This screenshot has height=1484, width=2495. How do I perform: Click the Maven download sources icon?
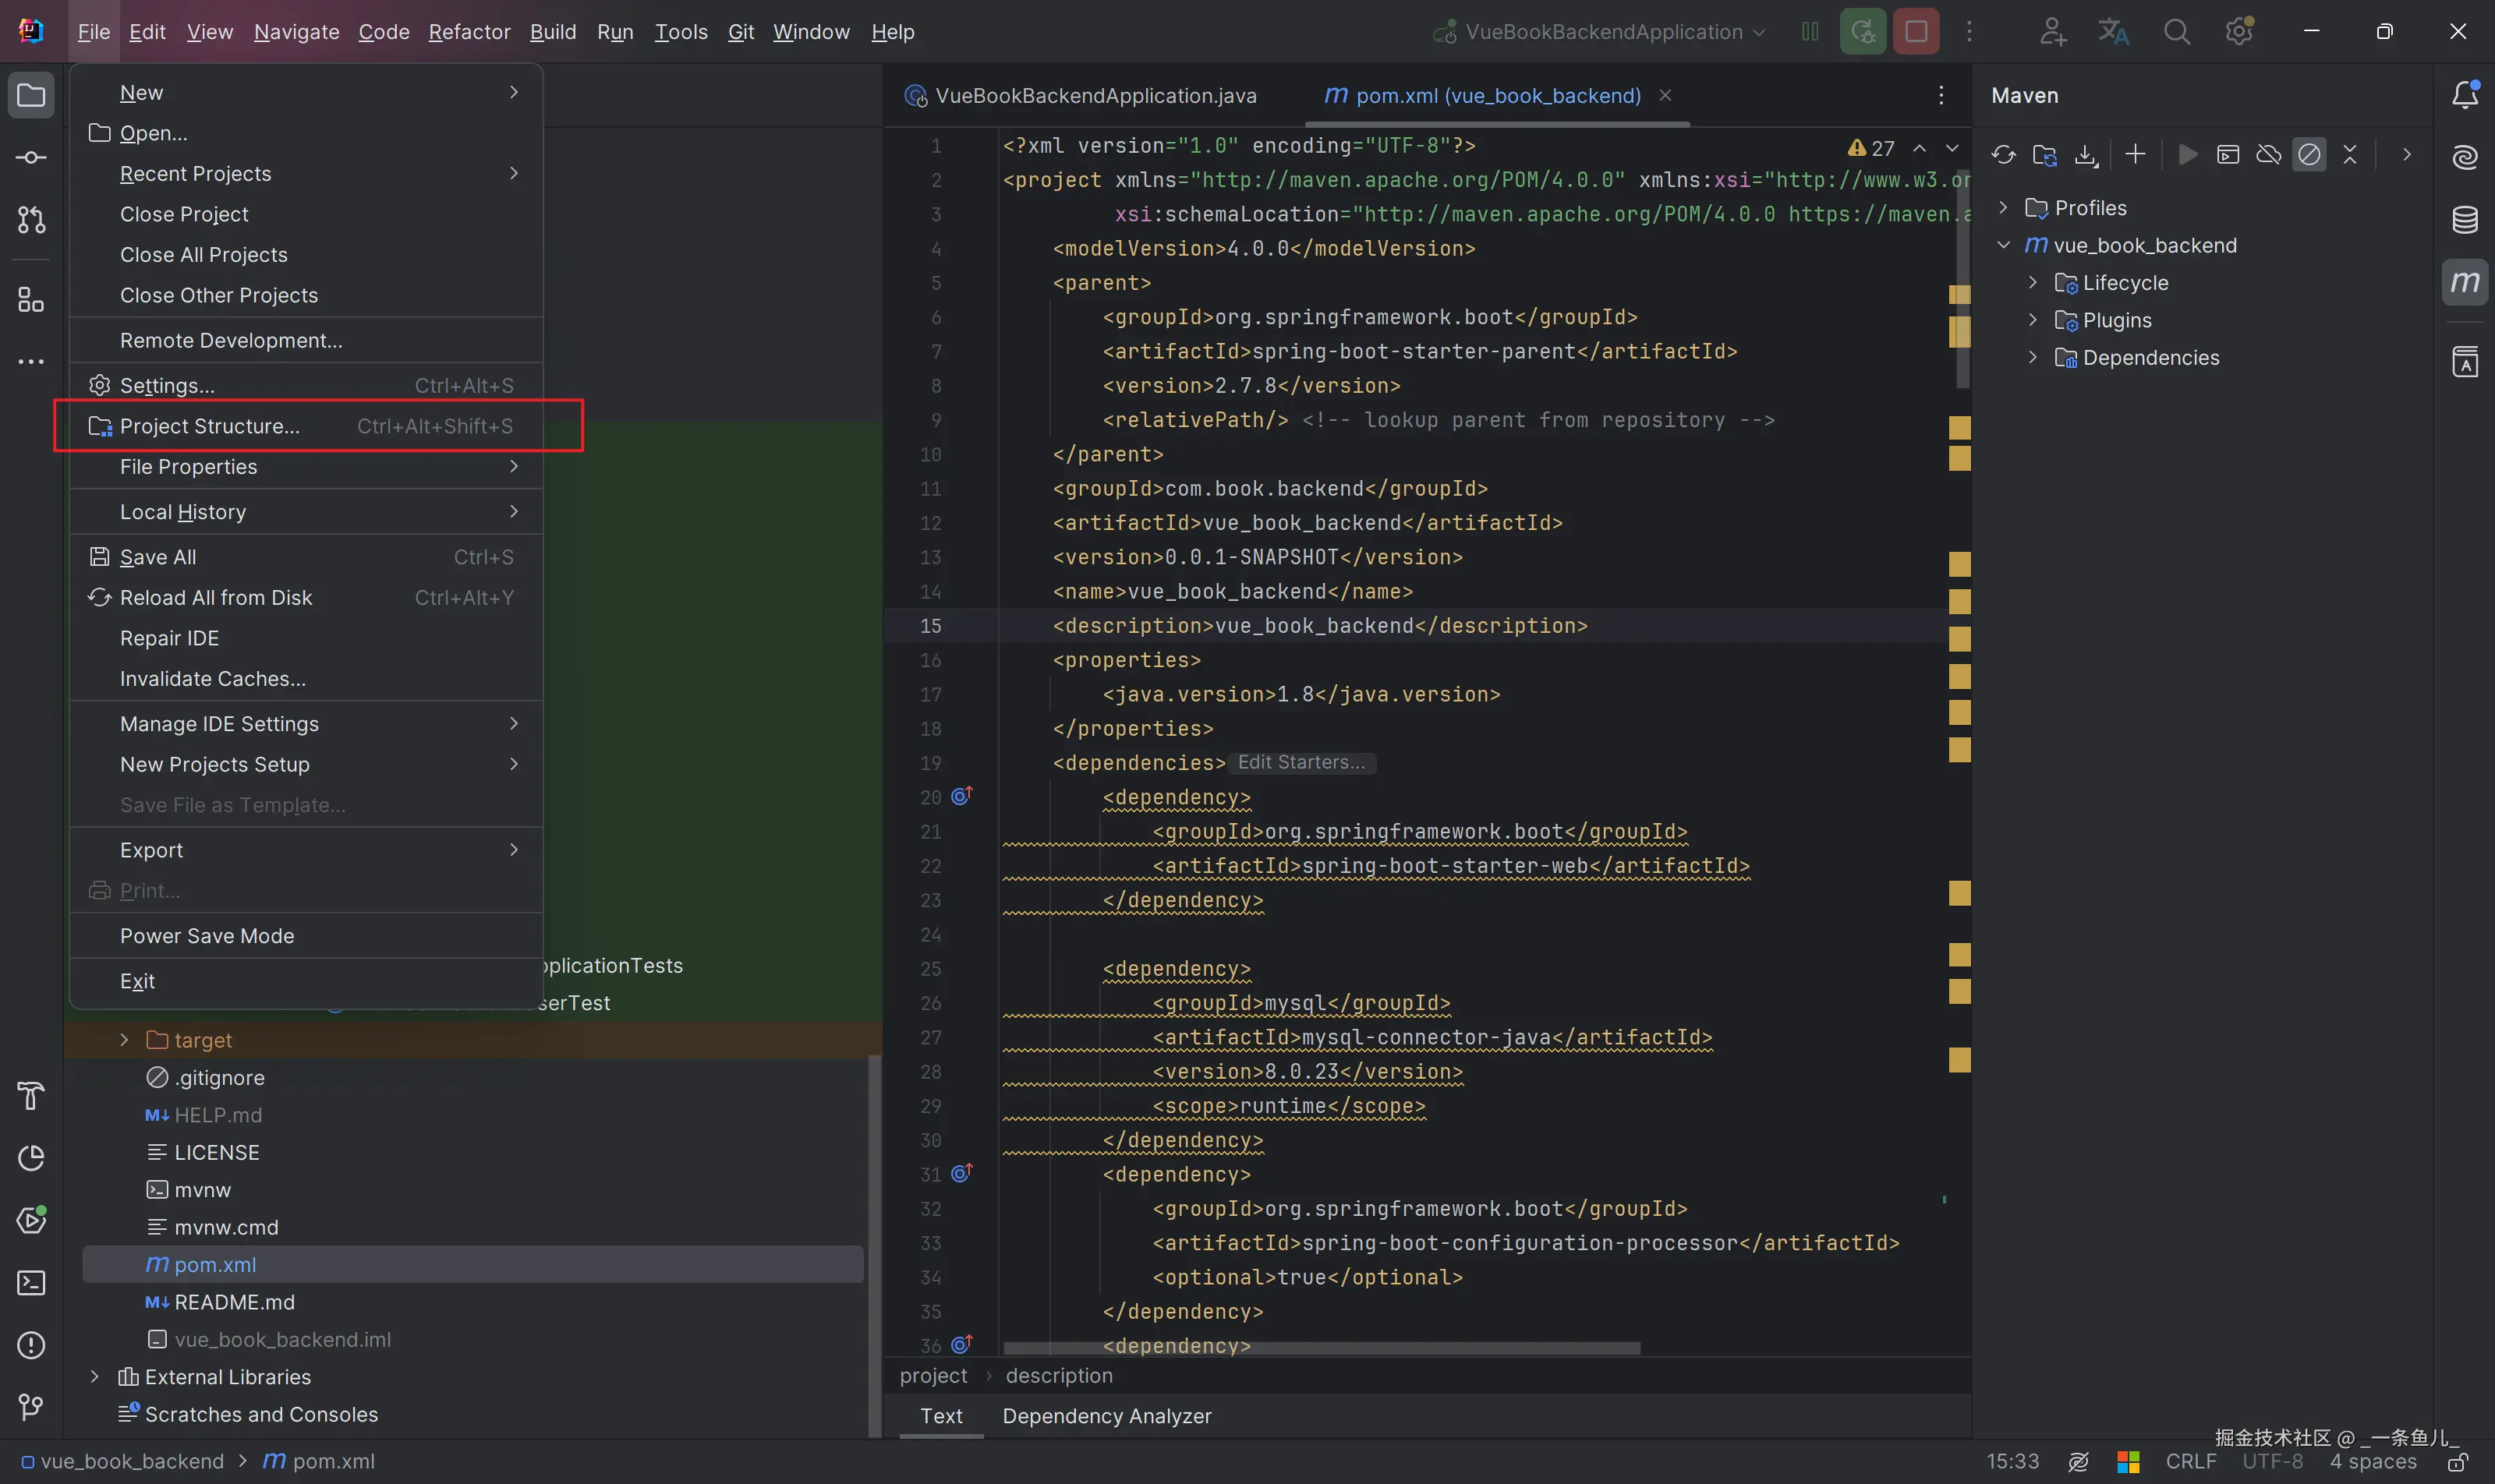tap(2086, 154)
